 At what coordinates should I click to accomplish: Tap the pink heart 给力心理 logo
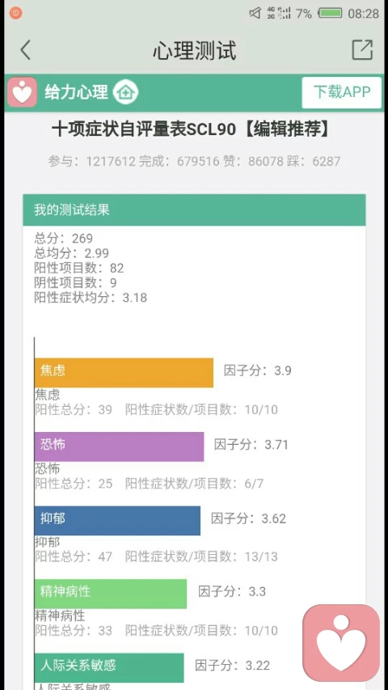point(22,92)
